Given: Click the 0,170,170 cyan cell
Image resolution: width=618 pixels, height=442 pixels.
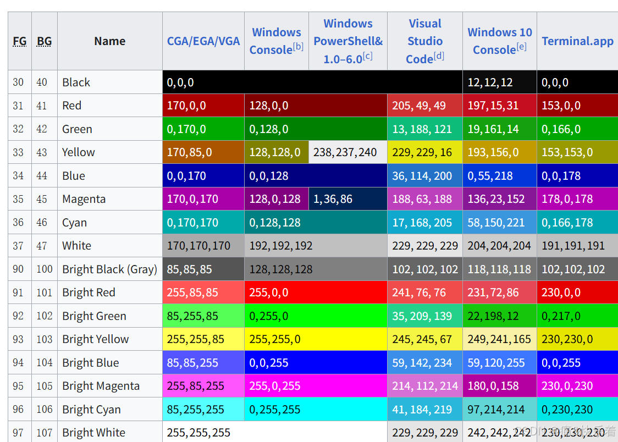Looking at the screenshot, I should click(203, 222).
